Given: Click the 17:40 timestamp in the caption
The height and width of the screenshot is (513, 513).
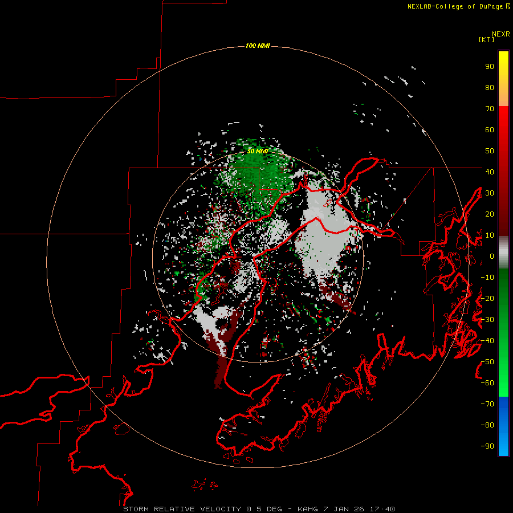Looking at the screenshot, I should pyautogui.click(x=382, y=509).
